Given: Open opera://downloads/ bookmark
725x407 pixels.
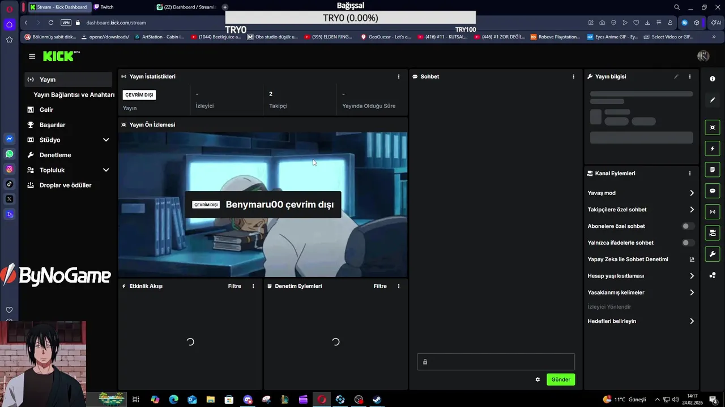Looking at the screenshot, I should (105, 37).
